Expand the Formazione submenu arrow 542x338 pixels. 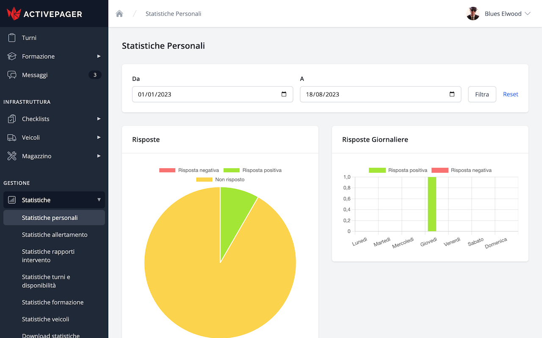point(99,56)
